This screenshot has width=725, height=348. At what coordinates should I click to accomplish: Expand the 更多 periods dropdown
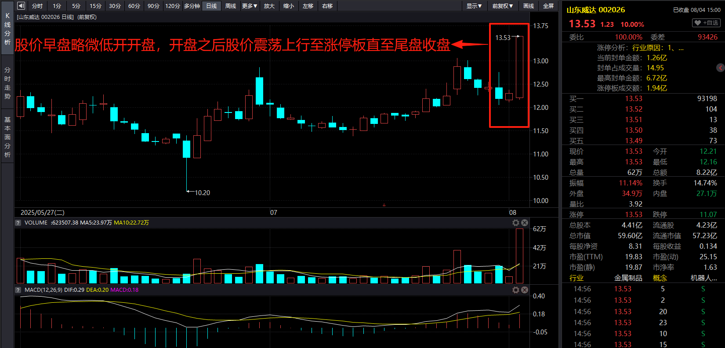coord(250,6)
